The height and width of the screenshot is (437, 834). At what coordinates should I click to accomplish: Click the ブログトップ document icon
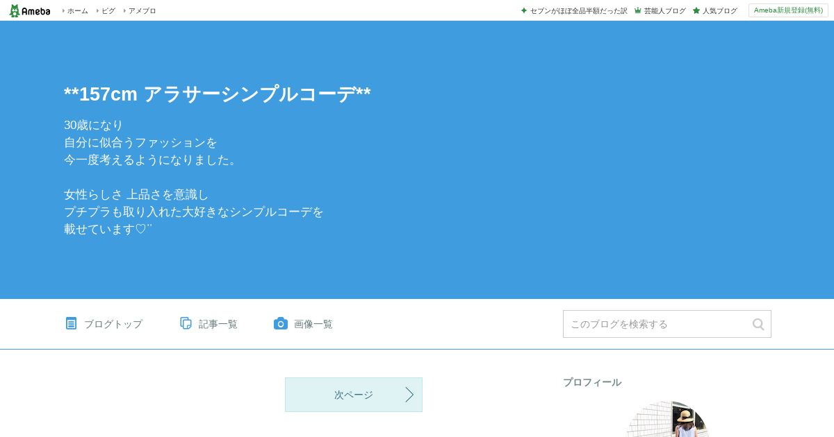click(x=71, y=323)
